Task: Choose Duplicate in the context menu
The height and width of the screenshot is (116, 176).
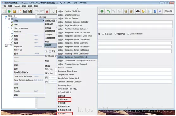Action: point(29,46)
